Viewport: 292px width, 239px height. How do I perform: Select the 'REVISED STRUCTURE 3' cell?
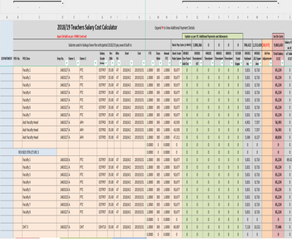(29, 152)
